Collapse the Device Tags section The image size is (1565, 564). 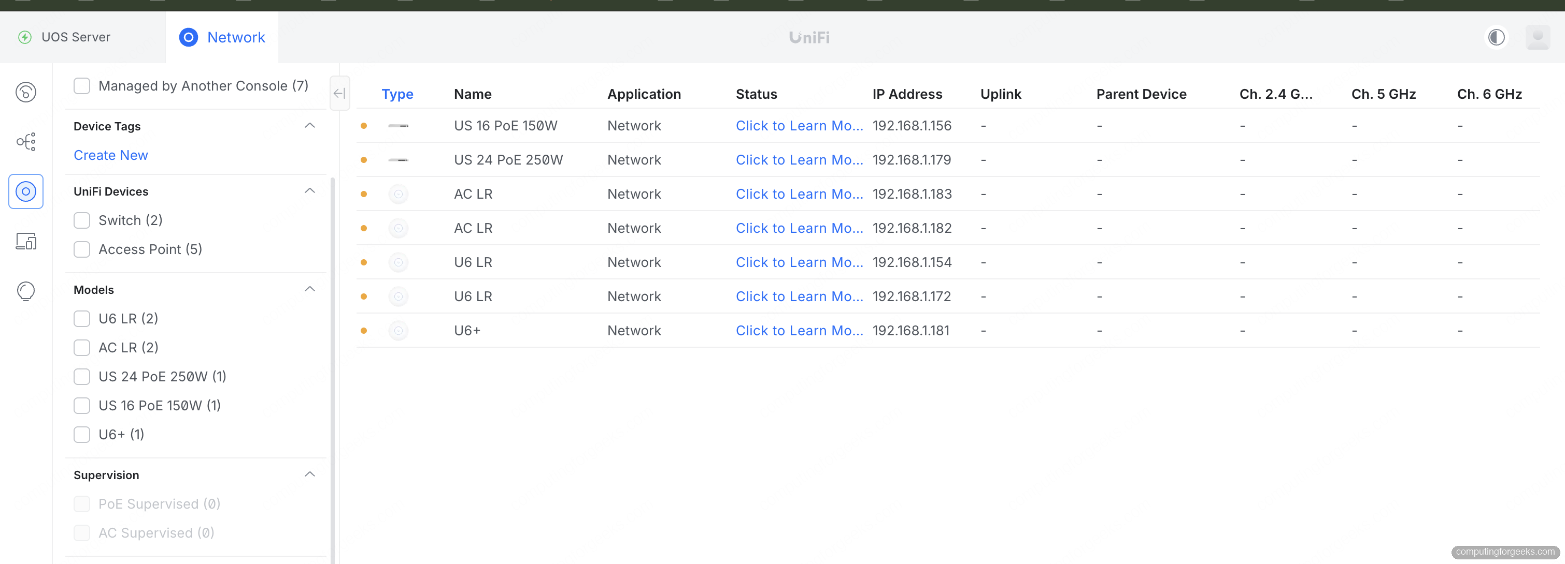point(310,126)
